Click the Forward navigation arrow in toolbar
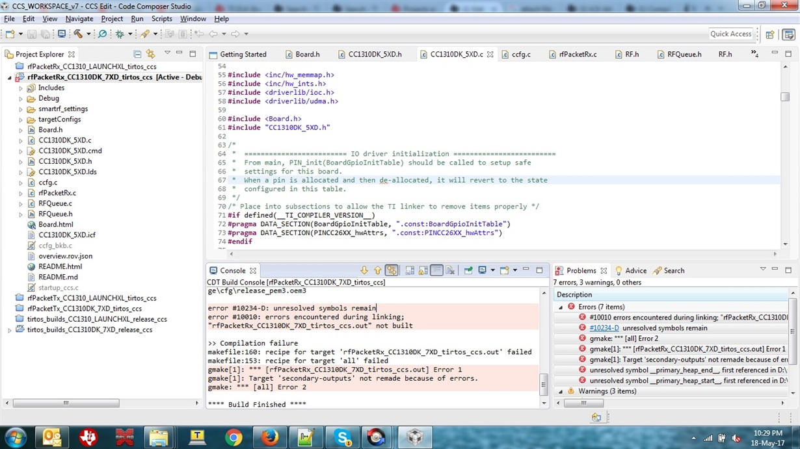 click(x=235, y=34)
